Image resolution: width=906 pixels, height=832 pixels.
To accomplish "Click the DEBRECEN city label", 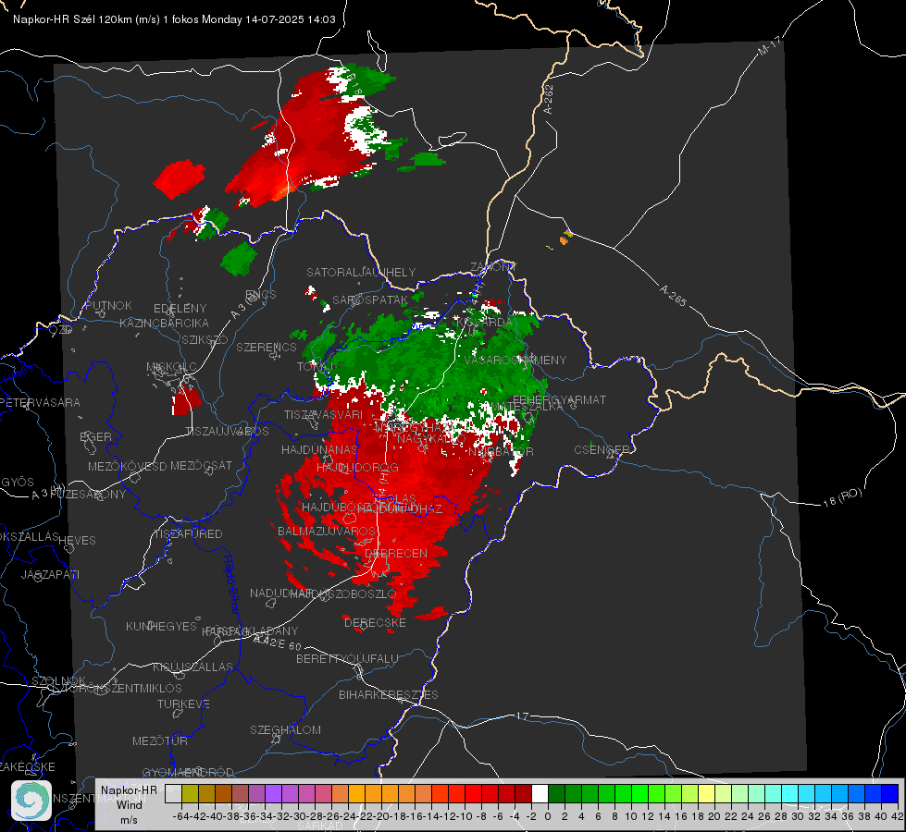I will (x=396, y=553).
